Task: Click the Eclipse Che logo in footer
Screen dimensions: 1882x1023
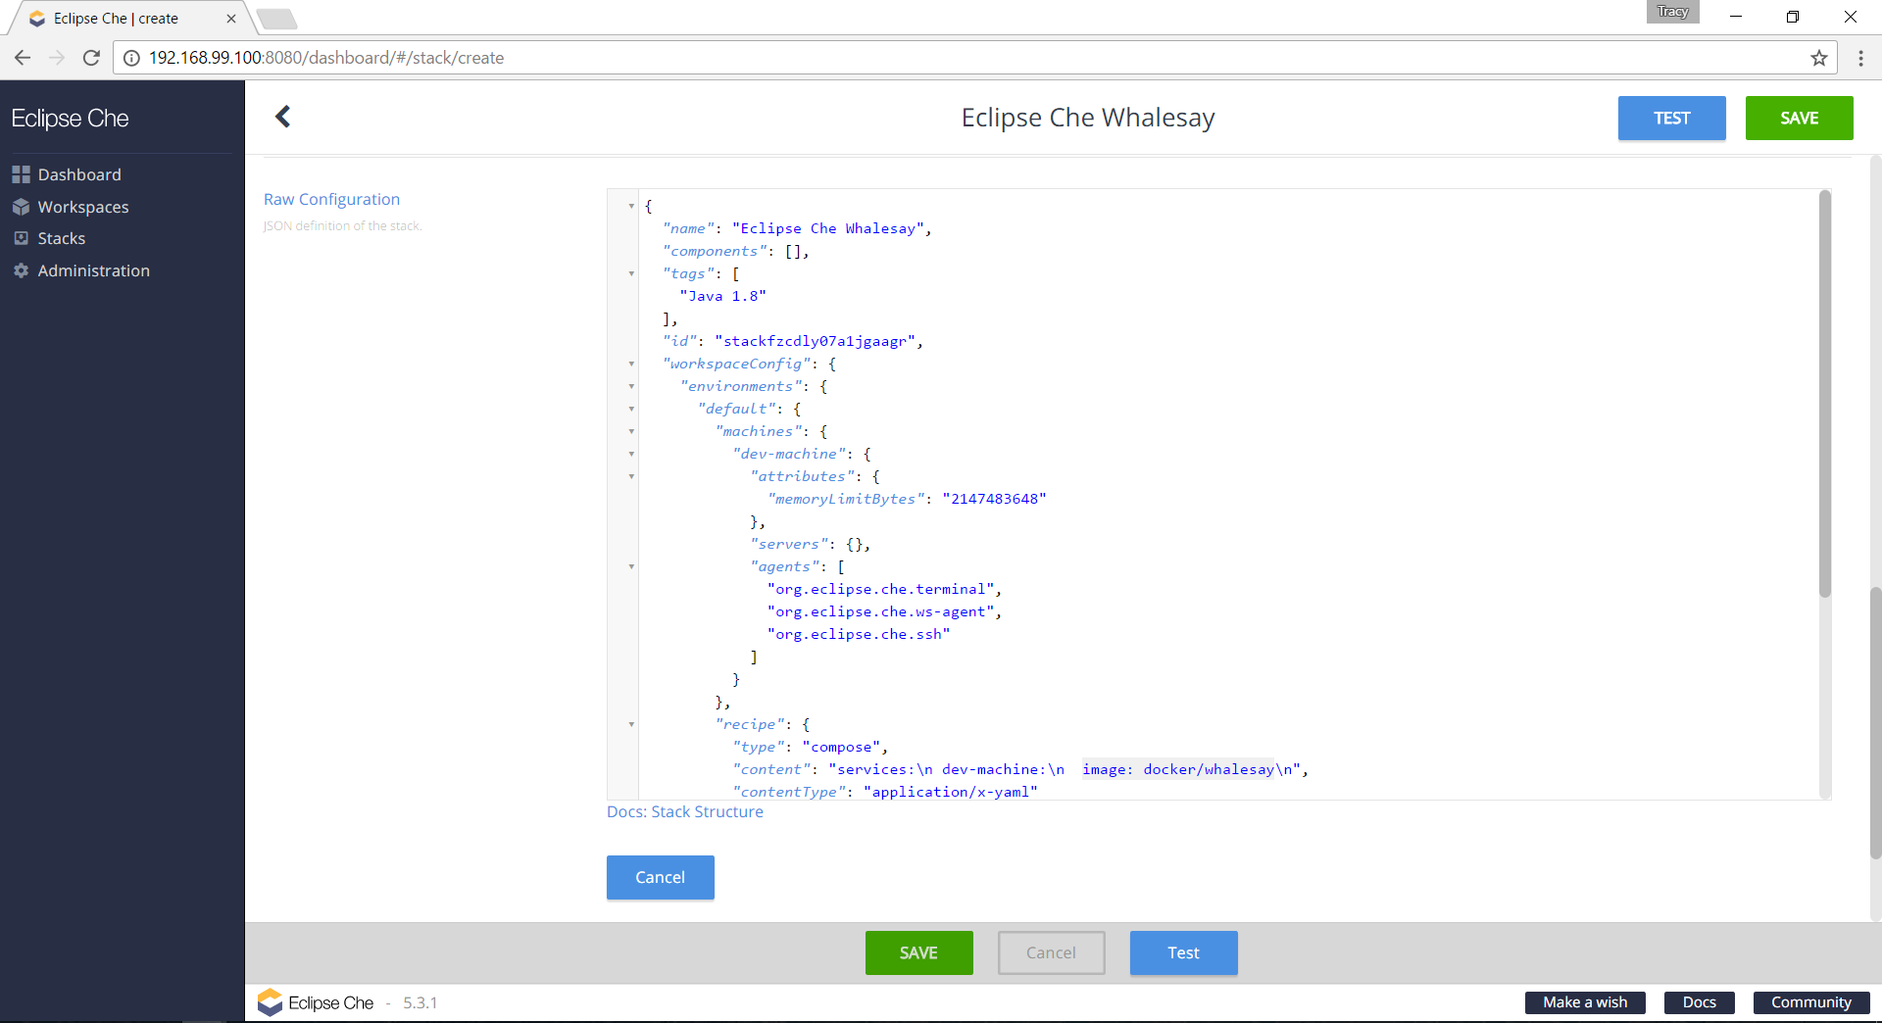Action: [315, 1002]
